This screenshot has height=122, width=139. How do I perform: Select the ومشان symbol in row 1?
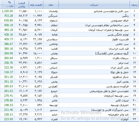53,11
